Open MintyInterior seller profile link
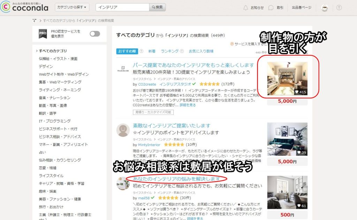Viewport: 357px width, 220px height. (x=149, y=145)
